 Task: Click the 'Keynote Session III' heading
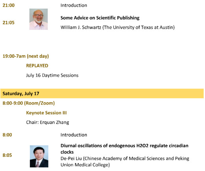[46, 113]
